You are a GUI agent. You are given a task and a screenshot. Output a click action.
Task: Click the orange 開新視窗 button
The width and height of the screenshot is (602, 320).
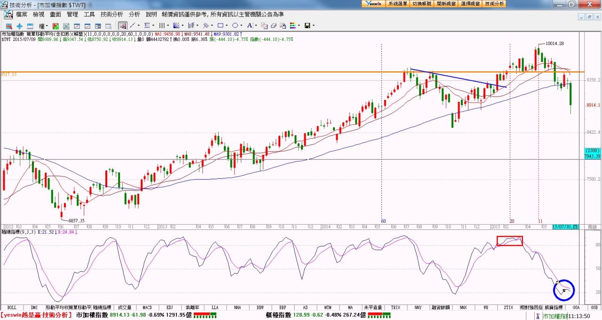[446, 4]
